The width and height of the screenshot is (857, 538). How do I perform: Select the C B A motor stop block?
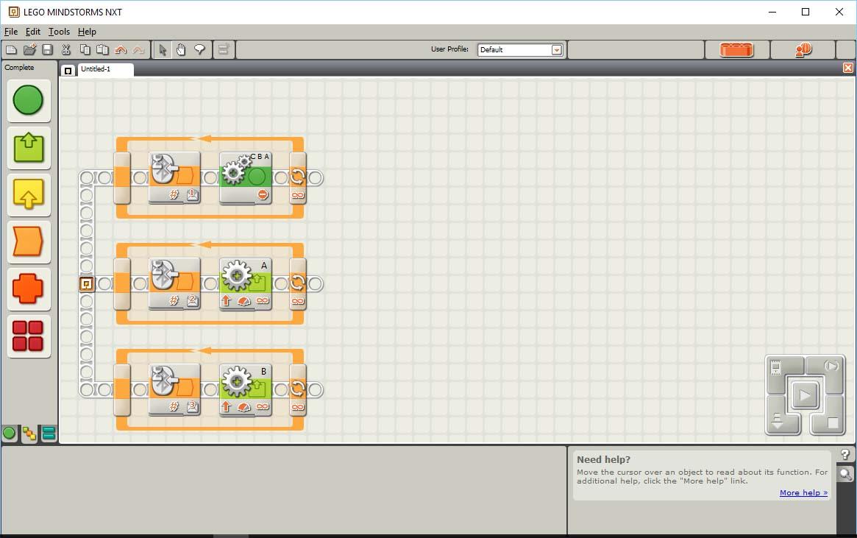[x=246, y=177]
